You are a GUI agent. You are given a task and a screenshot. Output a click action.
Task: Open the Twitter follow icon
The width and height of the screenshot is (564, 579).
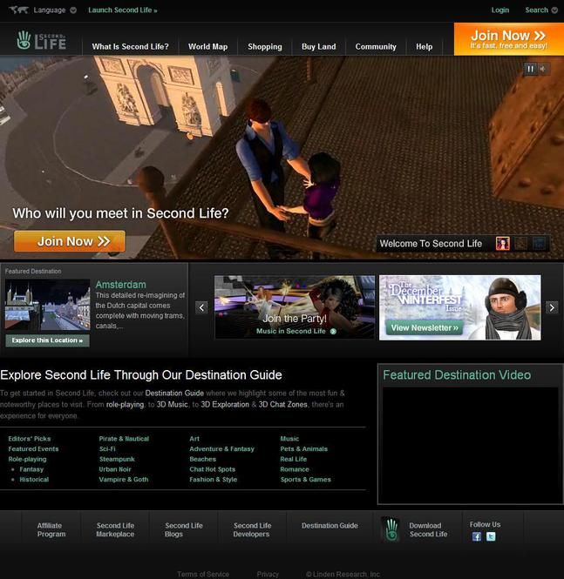tap(491, 536)
